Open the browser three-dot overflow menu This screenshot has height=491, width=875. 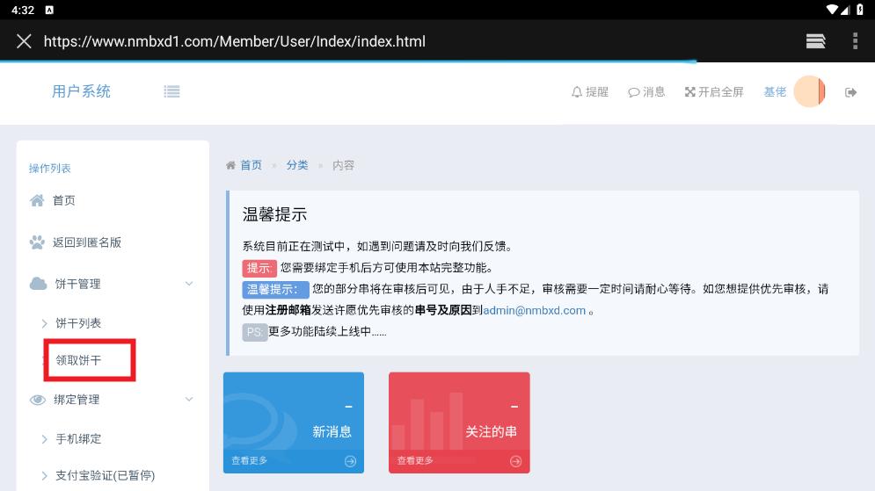click(855, 41)
